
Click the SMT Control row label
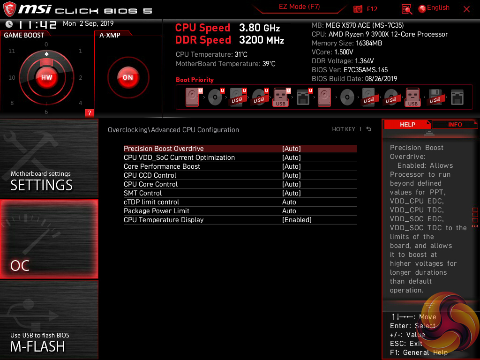tap(142, 193)
